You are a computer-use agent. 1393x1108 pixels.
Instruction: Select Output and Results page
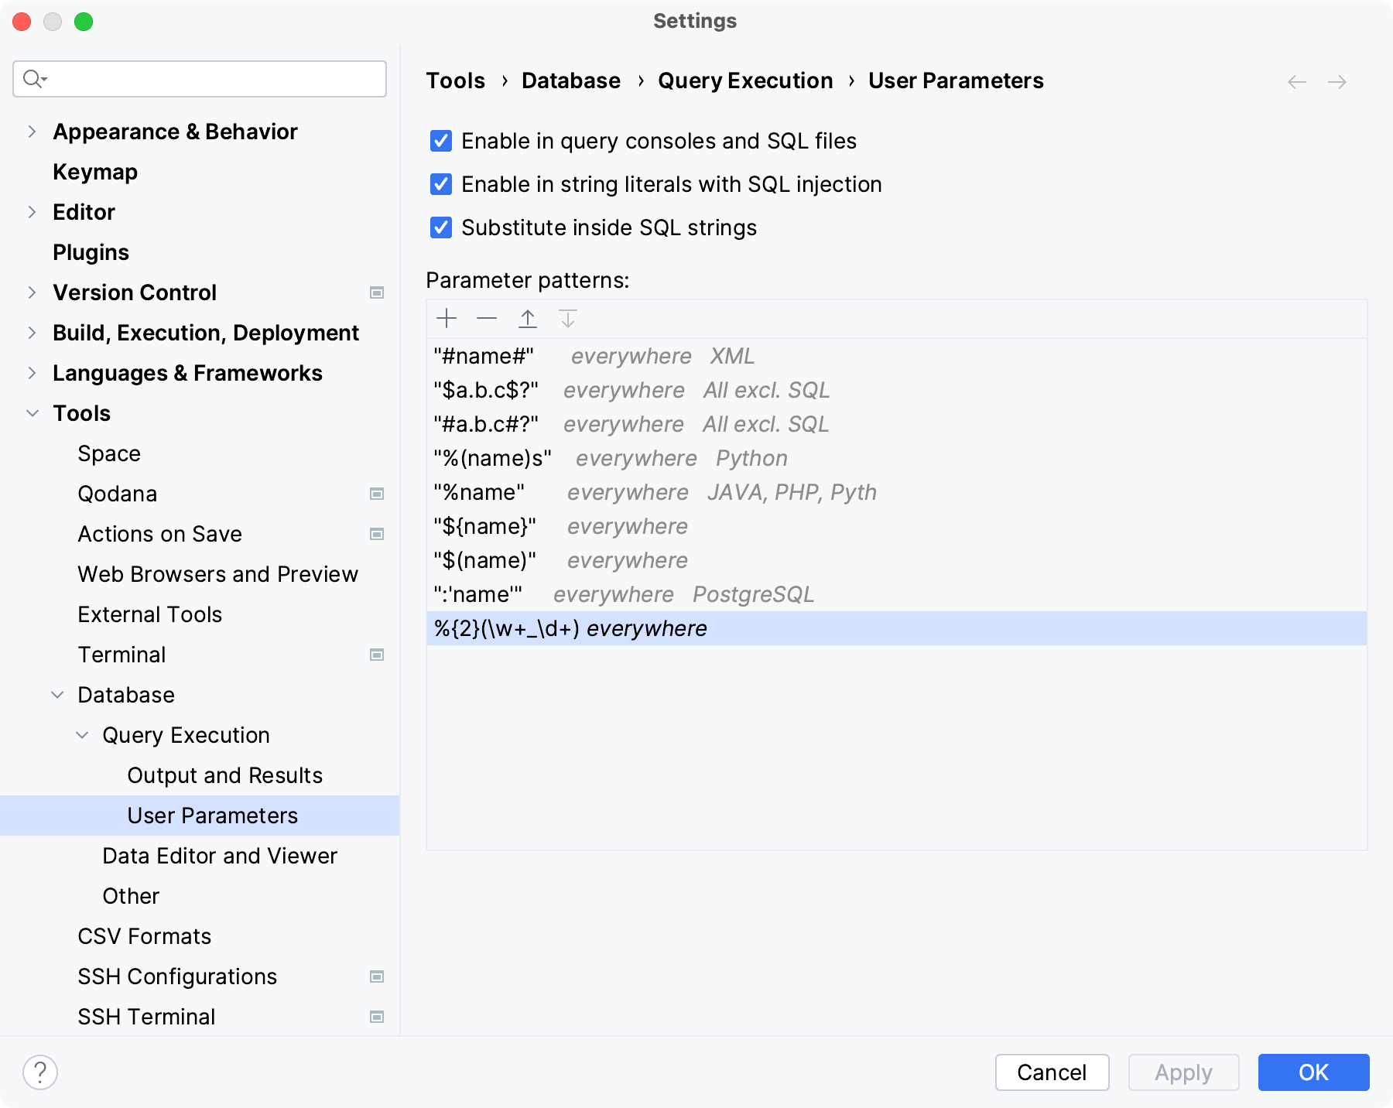tap(224, 775)
